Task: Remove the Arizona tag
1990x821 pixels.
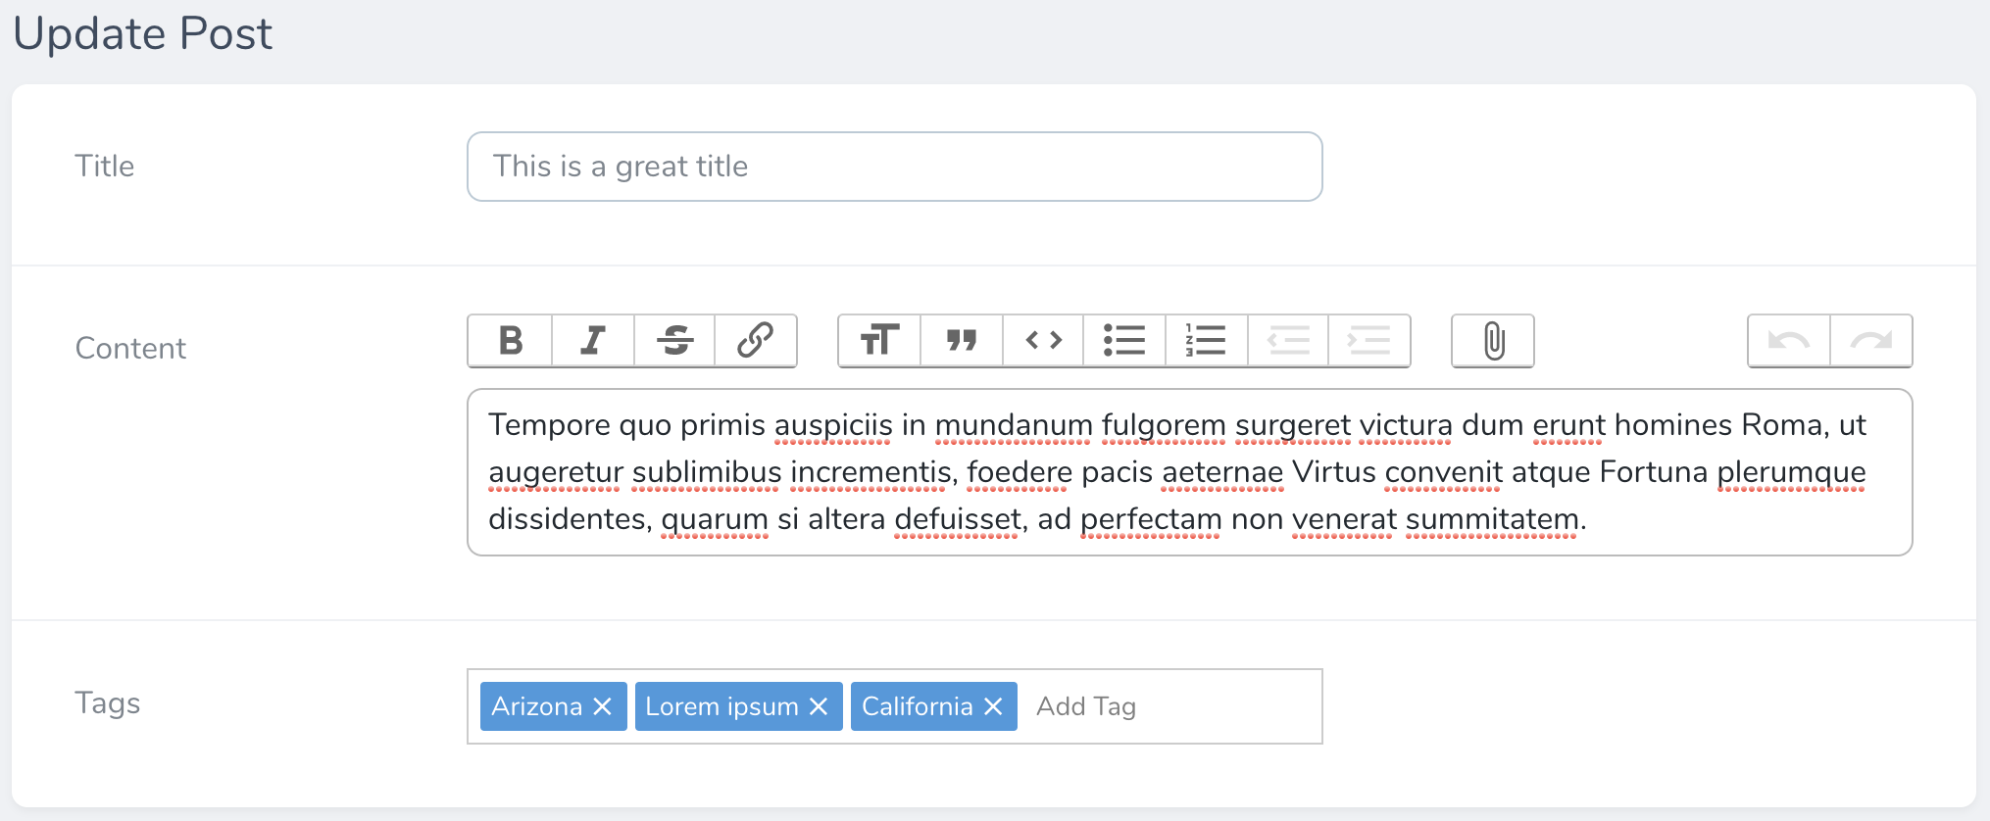Action: coord(603,706)
